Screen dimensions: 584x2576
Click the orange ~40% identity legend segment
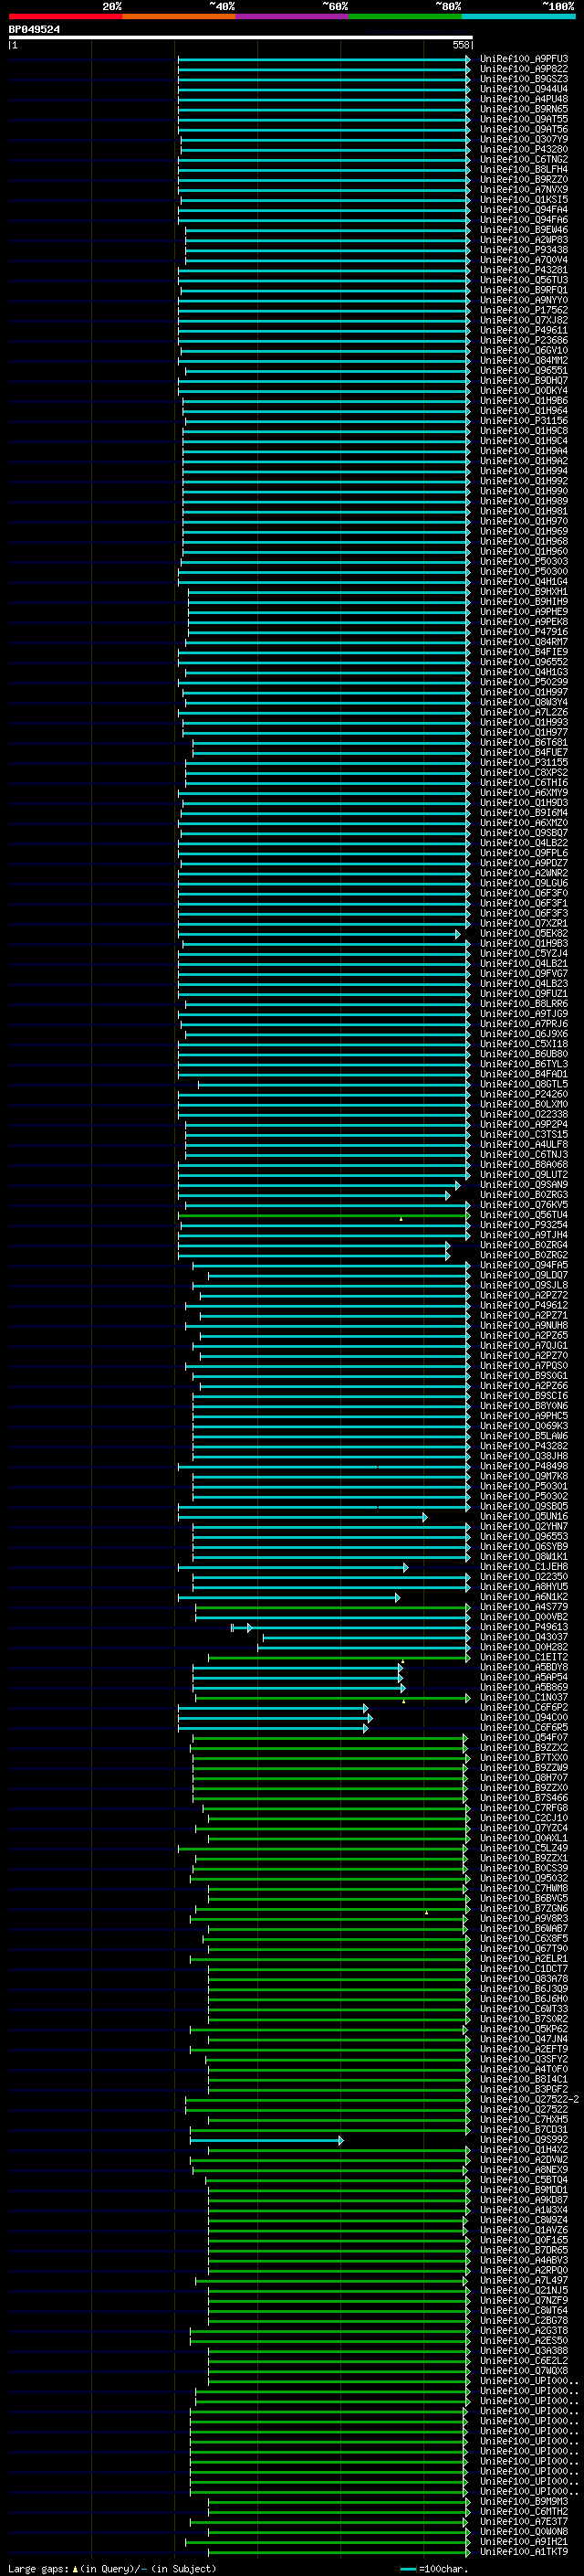pyautogui.click(x=179, y=16)
